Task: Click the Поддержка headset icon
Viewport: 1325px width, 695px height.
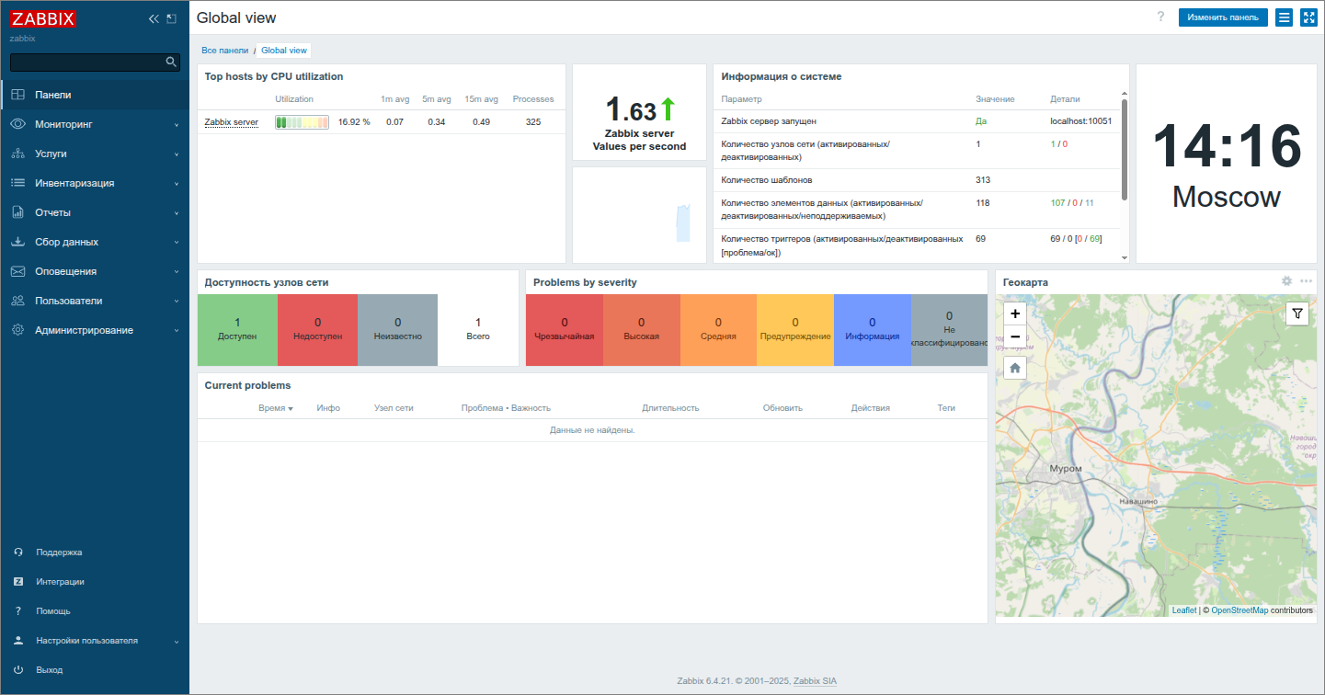Action: (17, 553)
